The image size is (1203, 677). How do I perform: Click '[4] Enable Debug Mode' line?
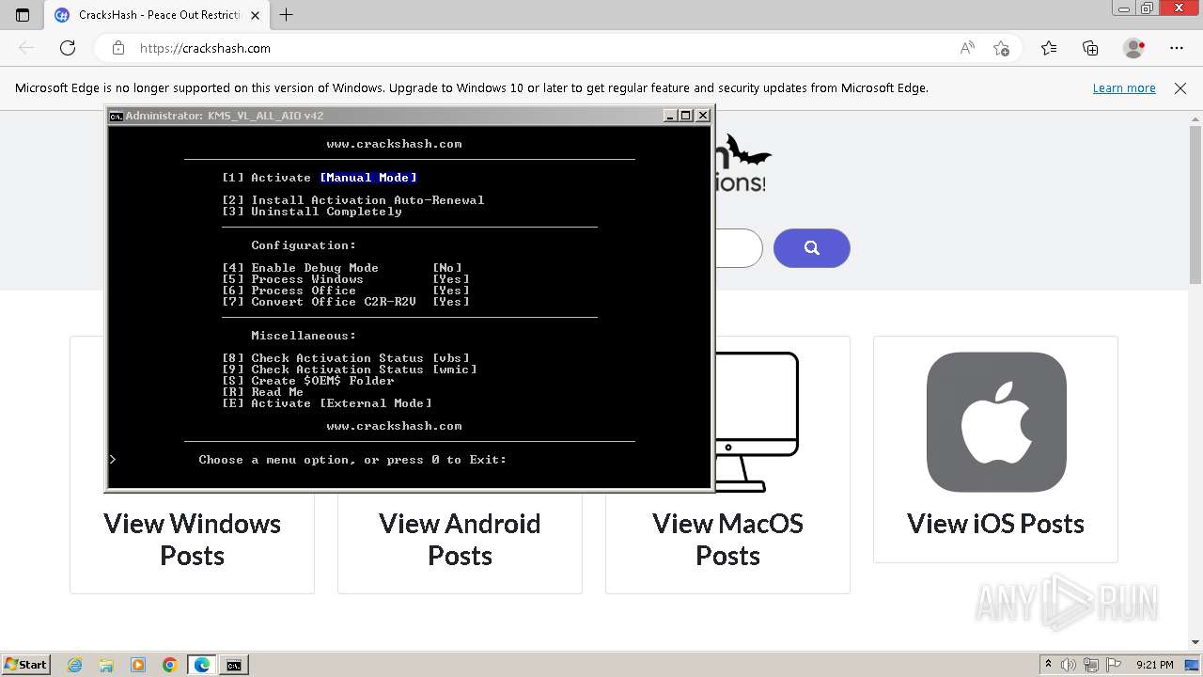point(342,268)
